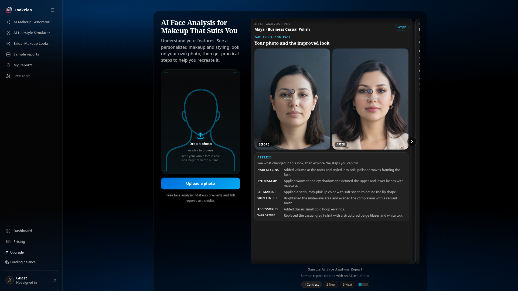Click 'Sample AI Face Analysis Report' caption

coord(335,269)
